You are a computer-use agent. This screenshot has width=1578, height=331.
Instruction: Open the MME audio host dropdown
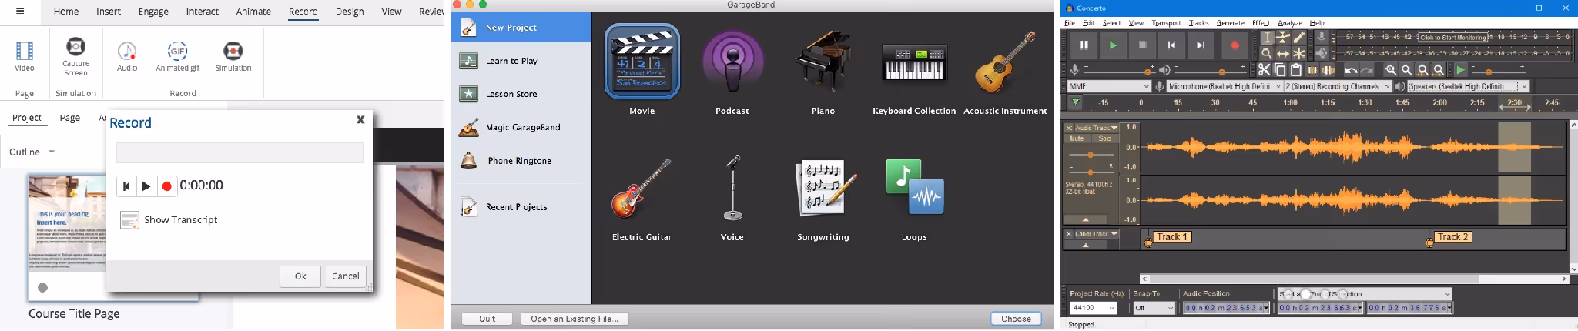point(1109,86)
